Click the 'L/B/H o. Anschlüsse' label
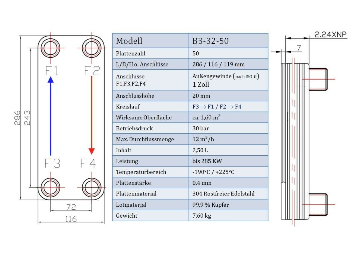362x272 pixels. (x=142, y=64)
